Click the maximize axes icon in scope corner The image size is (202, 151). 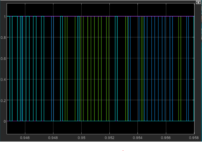coord(198,2)
